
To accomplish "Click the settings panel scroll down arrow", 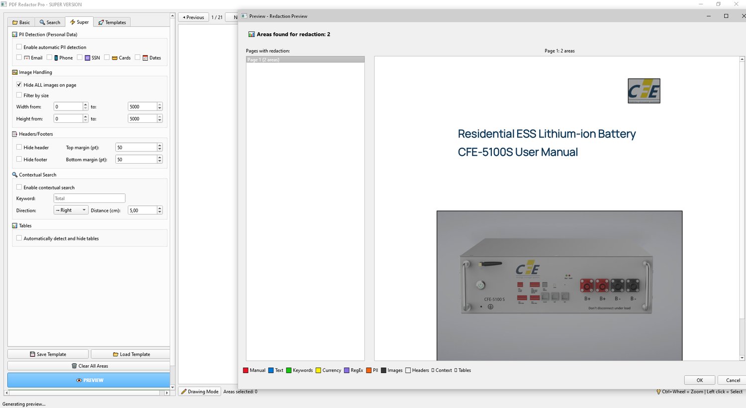I will point(172,387).
